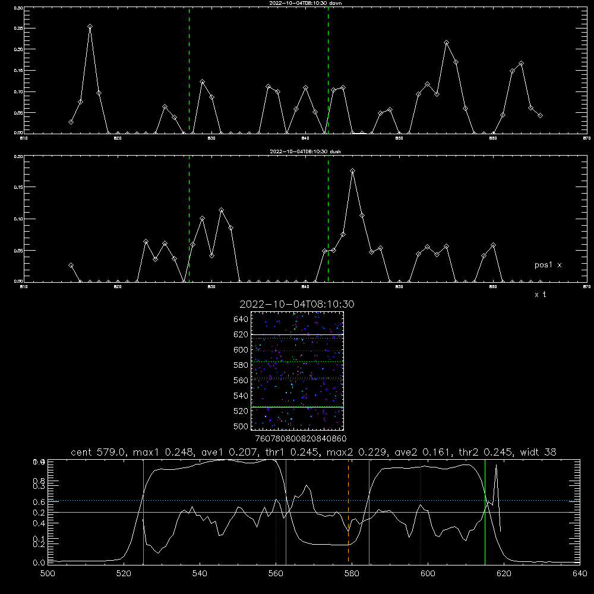Screen dimensions: 594x594
Task: Click the "pos1 x" label in dusk plot
Action: coord(548,265)
